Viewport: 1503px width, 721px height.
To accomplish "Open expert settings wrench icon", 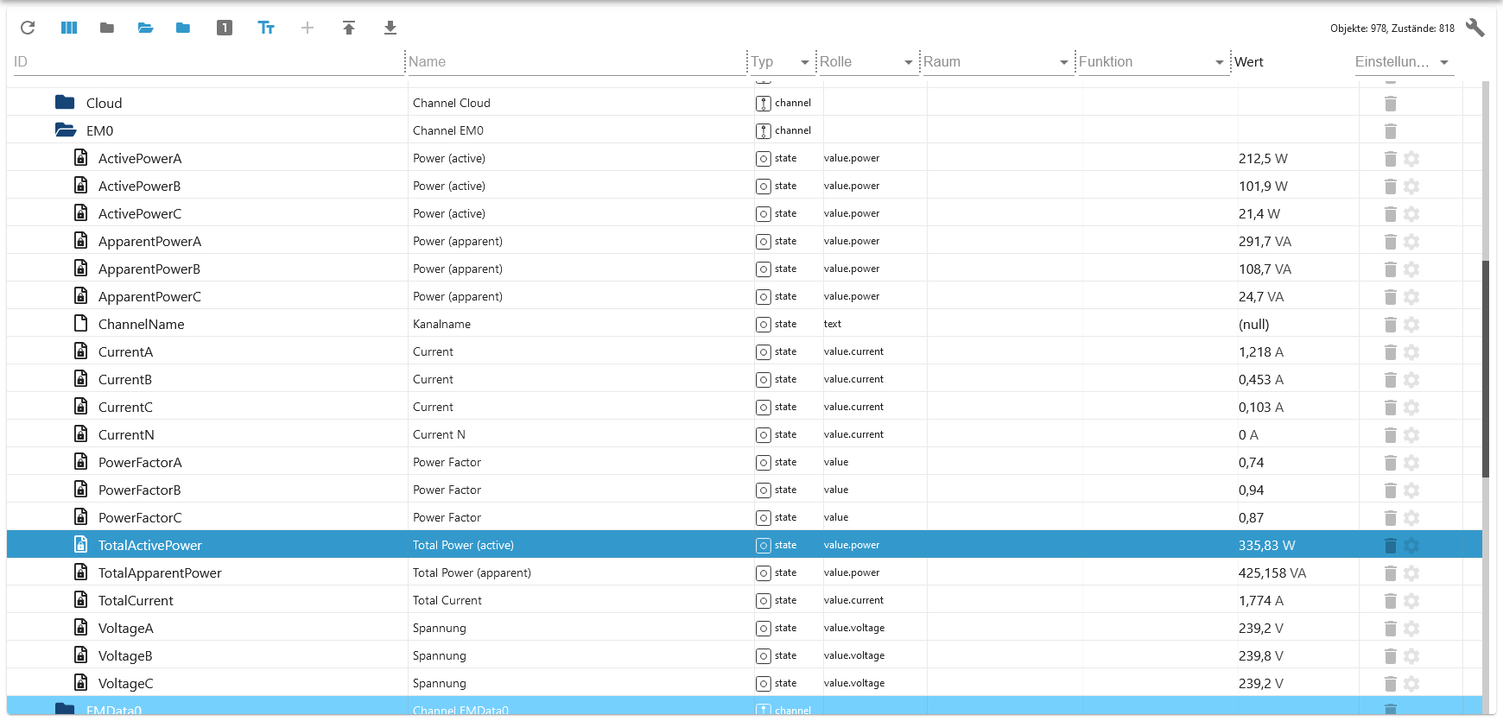I will click(1475, 28).
